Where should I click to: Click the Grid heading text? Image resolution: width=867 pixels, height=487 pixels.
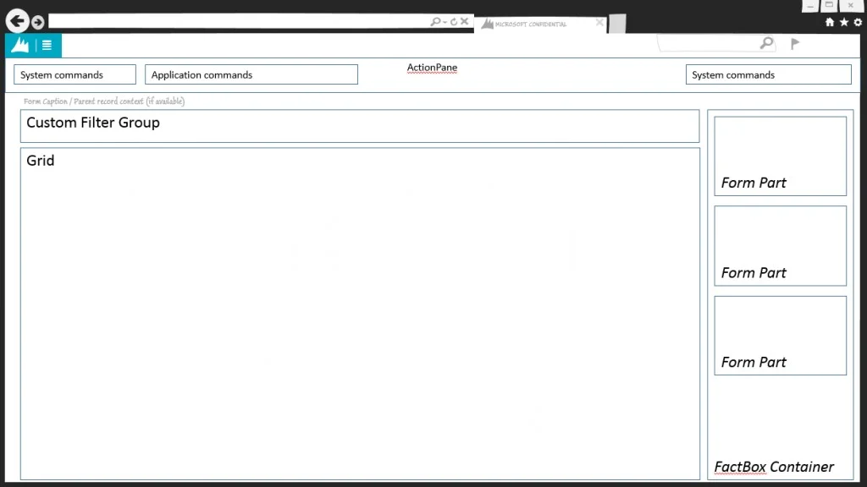[x=41, y=161]
